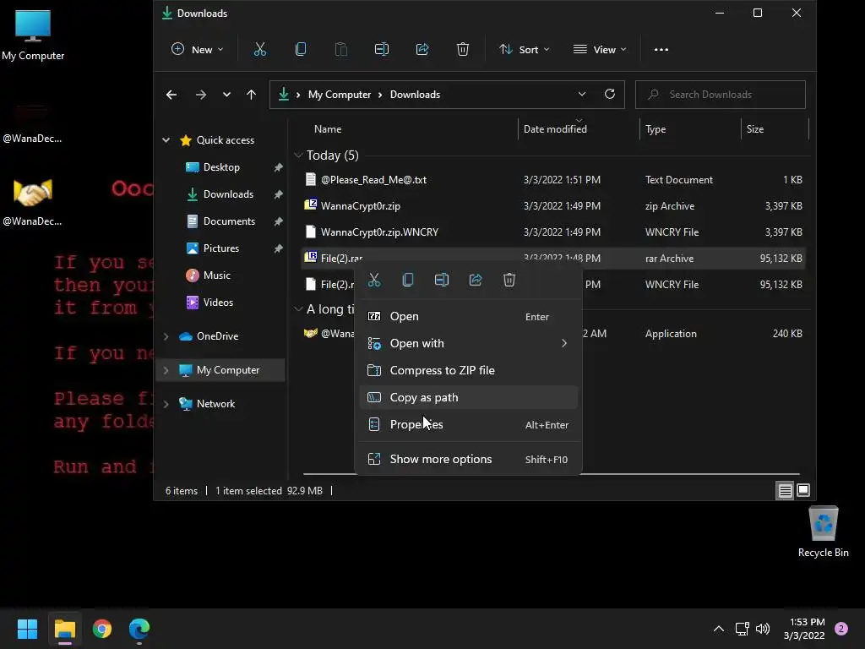865x649 pixels.
Task: Go up one folder level arrow
Action: click(251, 95)
